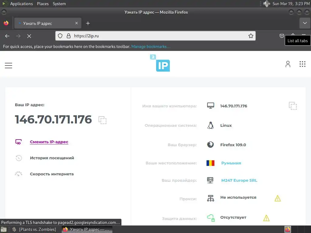Click the 2IP site logo
311x233 pixels.
(x=160, y=63)
